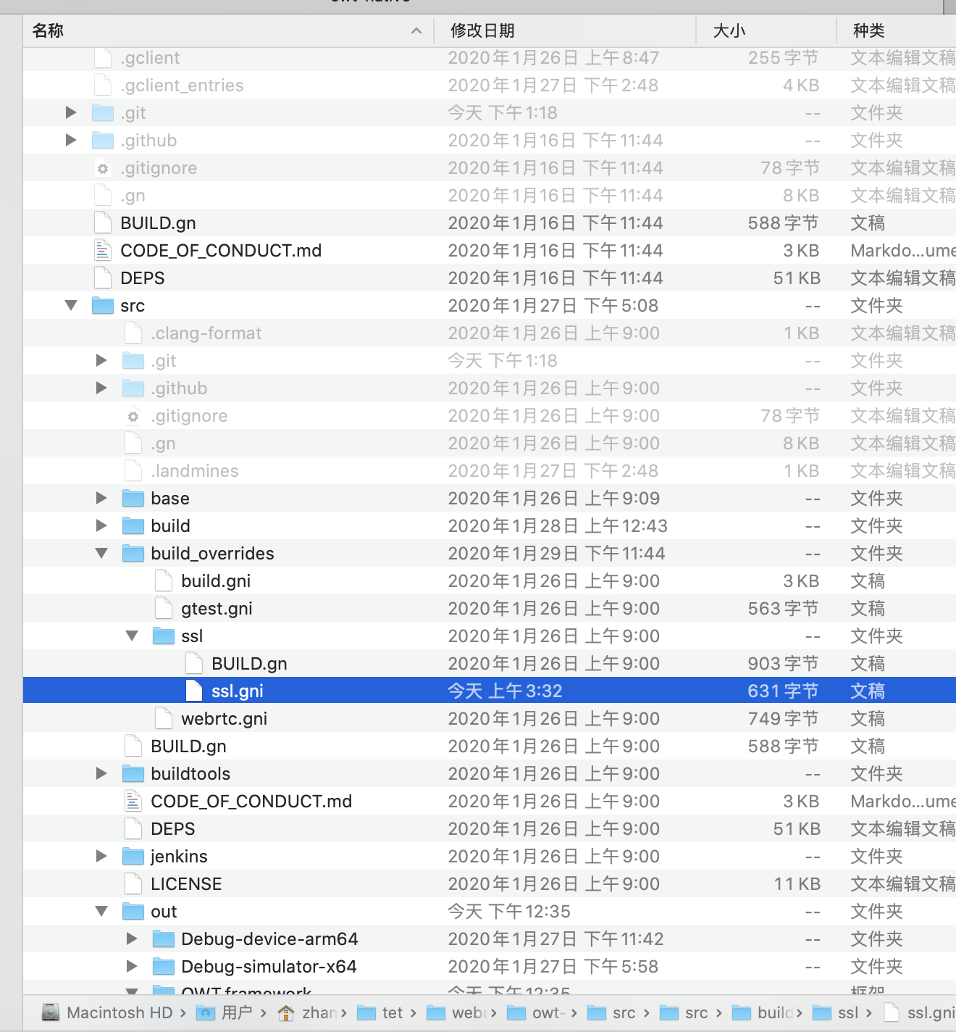This screenshot has width=956, height=1032.
Task: Expand the build folder
Action: (x=101, y=525)
